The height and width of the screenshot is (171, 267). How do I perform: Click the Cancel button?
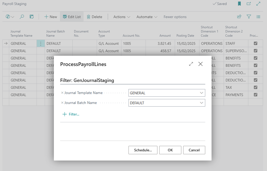pyautogui.click(x=194, y=150)
